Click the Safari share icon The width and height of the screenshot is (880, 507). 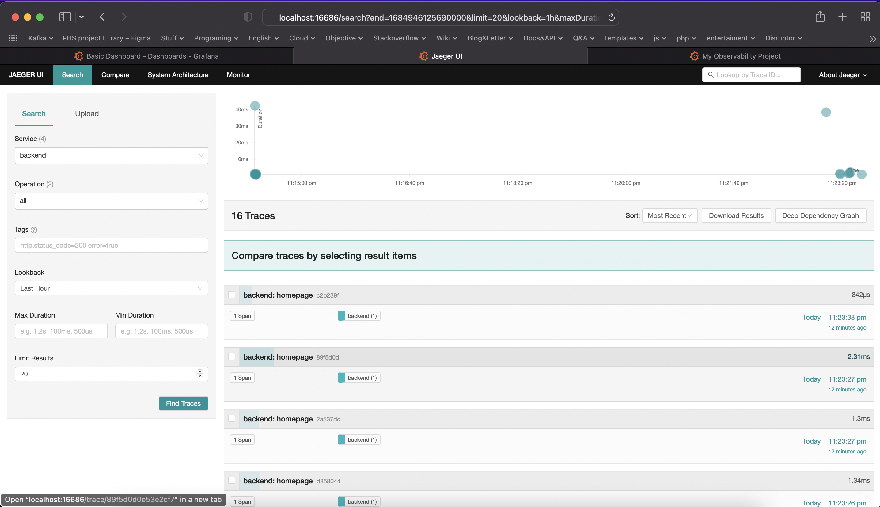click(820, 17)
